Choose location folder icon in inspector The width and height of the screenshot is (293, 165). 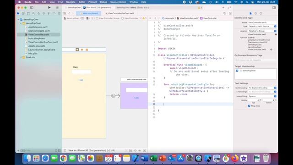point(276,34)
